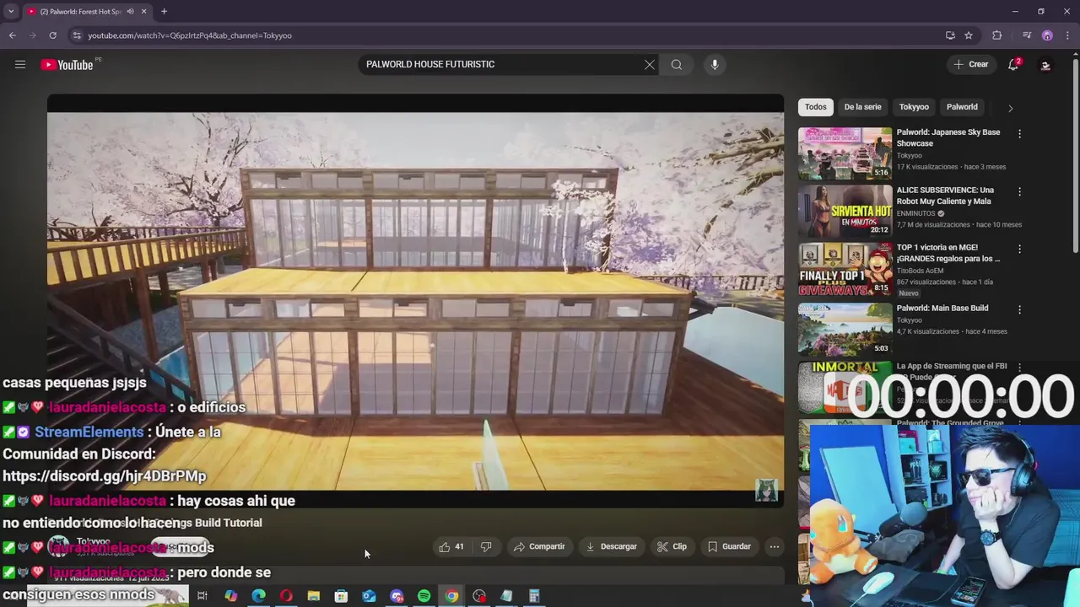Image resolution: width=1080 pixels, height=607 pixels.
Task: Save the video with Guardar
Action: click(x=729, y=546)
